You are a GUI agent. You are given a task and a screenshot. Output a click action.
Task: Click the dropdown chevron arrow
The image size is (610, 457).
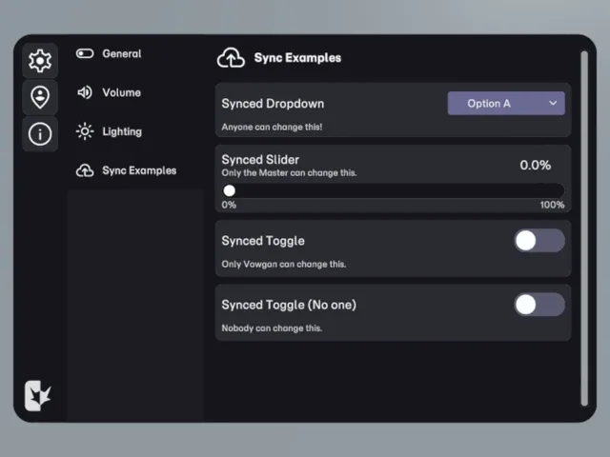(x=553, y=104)
